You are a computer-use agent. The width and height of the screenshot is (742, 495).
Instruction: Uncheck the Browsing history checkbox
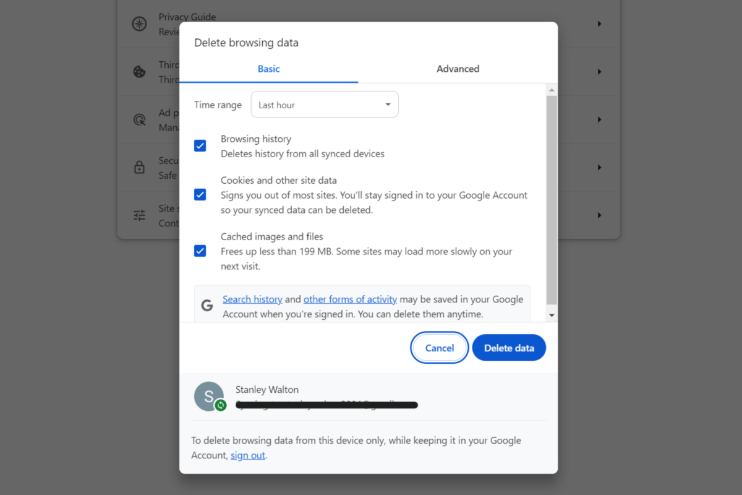click(200, 145)
